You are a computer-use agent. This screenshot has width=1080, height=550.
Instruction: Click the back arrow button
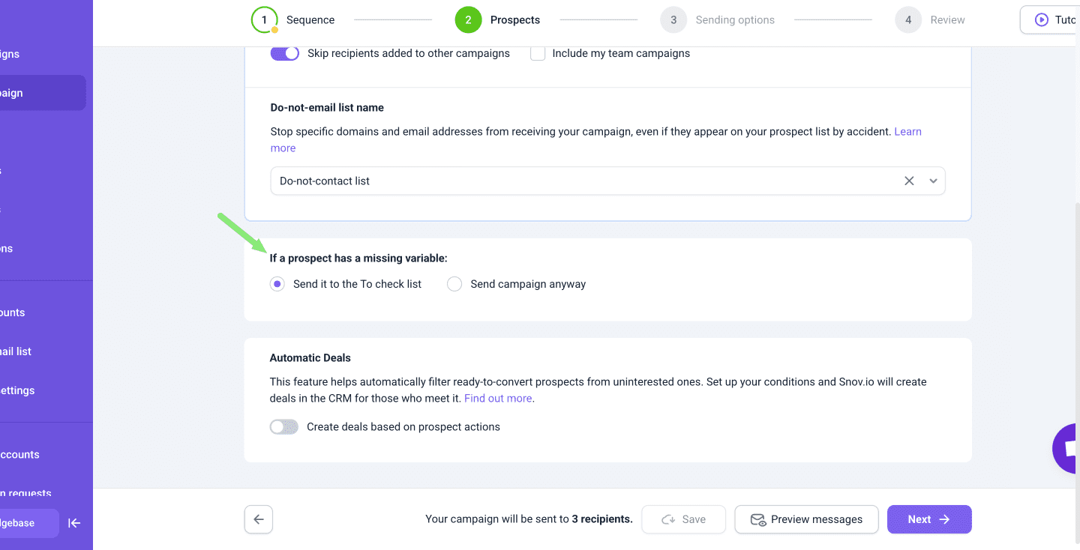tap(259, 519)
